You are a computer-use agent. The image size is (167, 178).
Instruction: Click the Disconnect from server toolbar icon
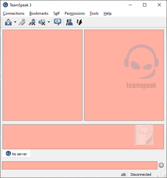point(8,22)
